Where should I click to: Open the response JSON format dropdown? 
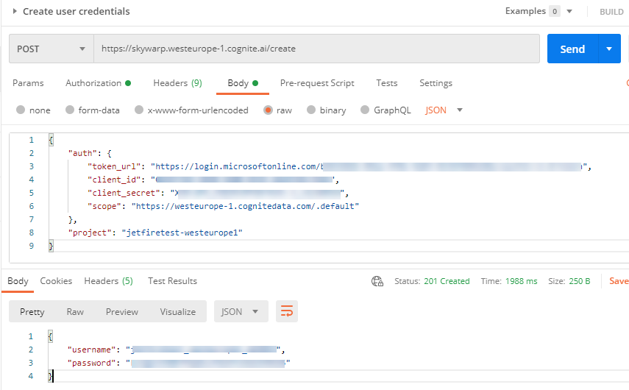pos(241,312)
